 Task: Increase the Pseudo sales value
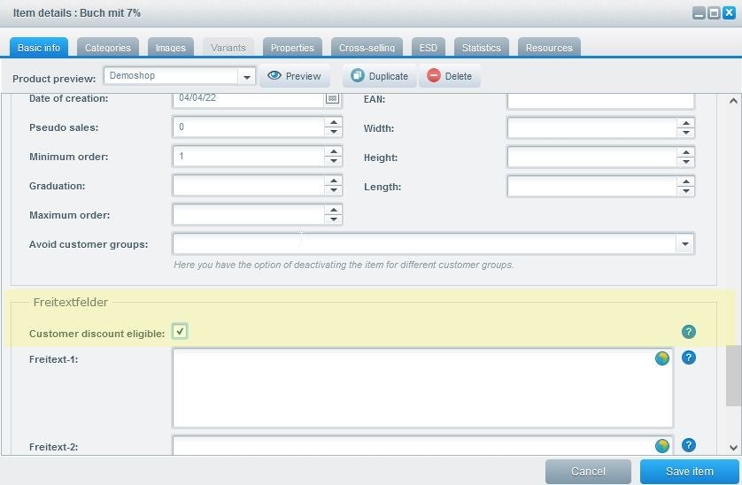(334, 122)
